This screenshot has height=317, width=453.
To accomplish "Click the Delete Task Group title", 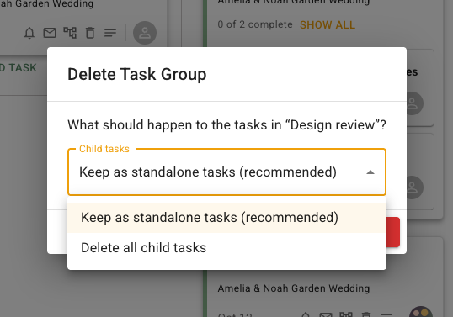I will (x=137, y=75).
